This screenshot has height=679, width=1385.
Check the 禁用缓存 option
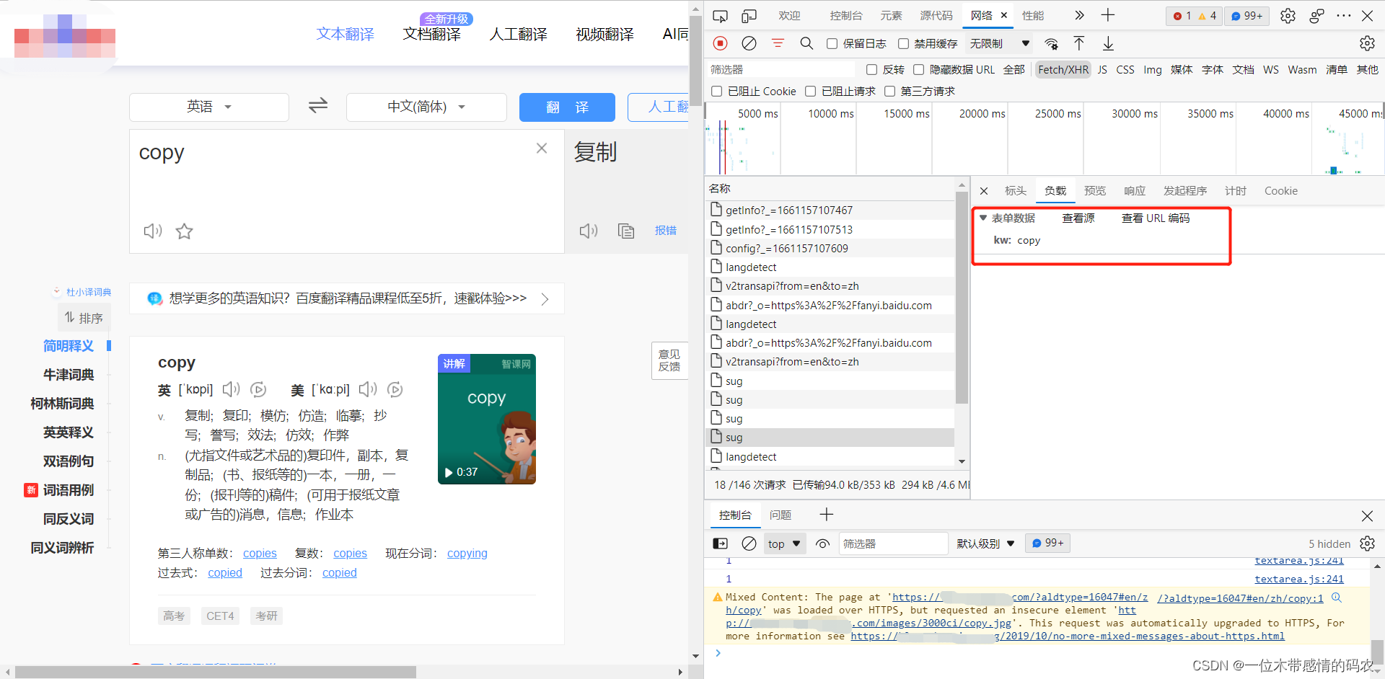(x=903, y=44)
